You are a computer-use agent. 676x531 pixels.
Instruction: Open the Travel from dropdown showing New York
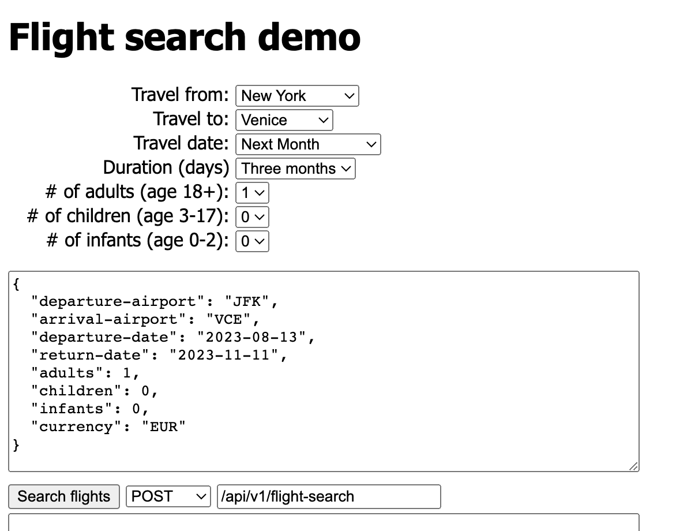pos(297,96)
